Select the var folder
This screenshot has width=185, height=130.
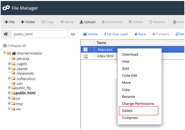tap(18, 109)
